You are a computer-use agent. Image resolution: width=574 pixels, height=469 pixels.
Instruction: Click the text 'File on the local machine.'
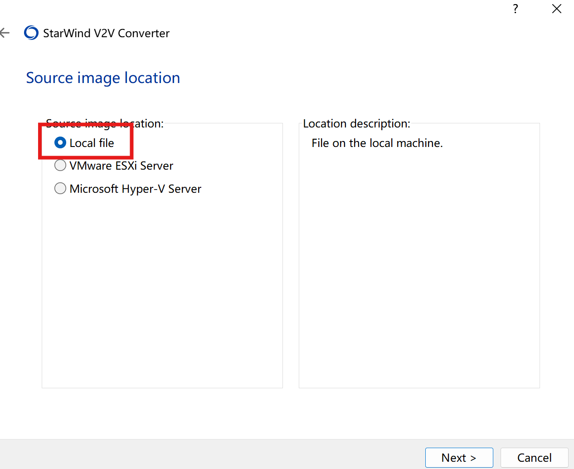click(377, 143)
